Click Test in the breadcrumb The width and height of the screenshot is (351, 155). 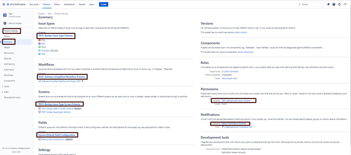(x=50, y=14)
